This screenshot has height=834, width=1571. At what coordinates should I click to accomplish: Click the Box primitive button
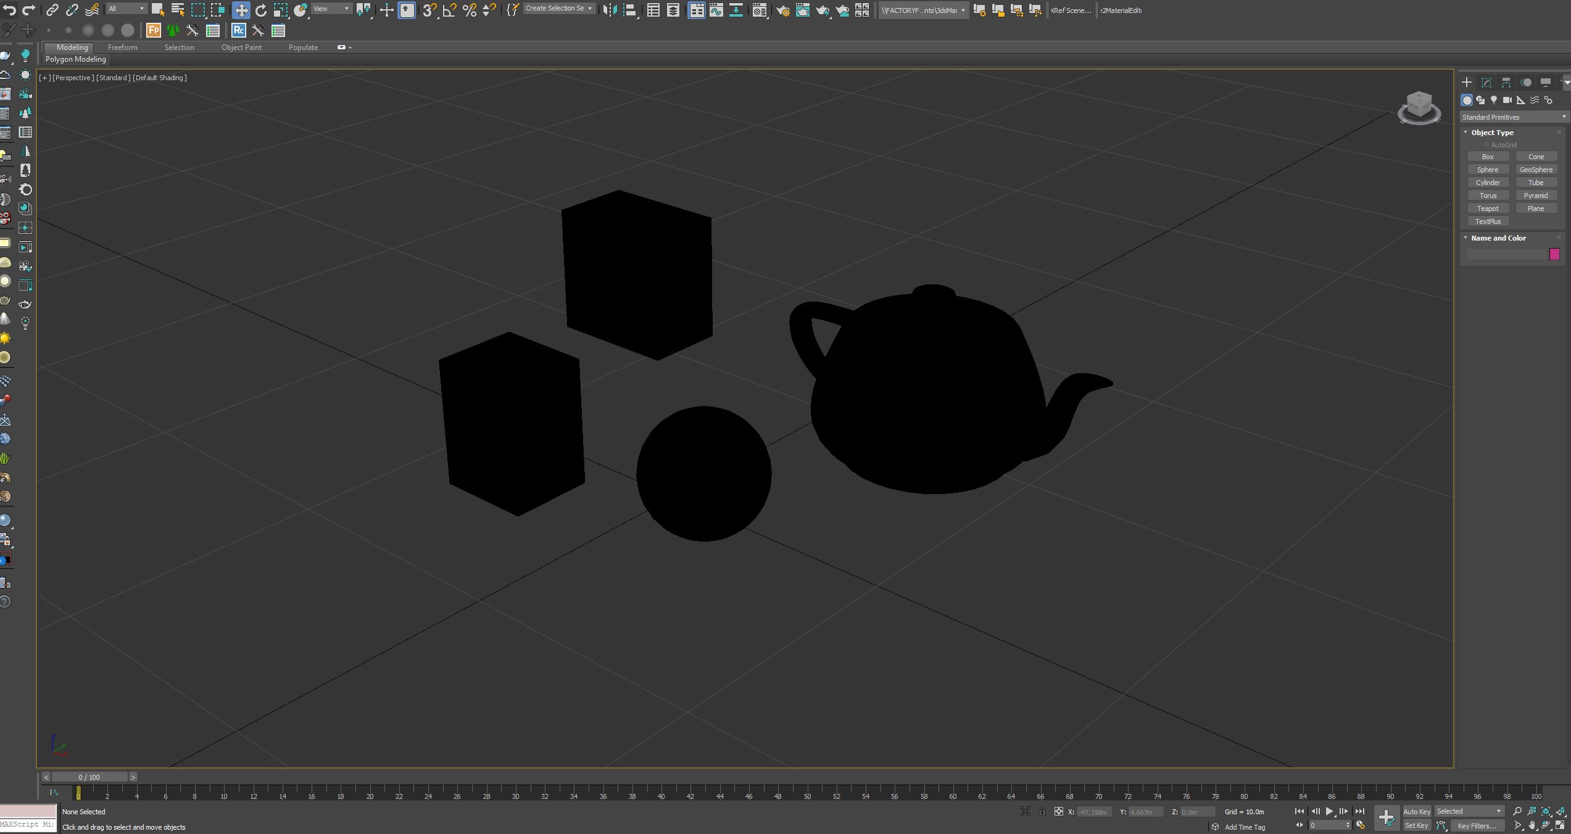click(x=1488, y=157)
